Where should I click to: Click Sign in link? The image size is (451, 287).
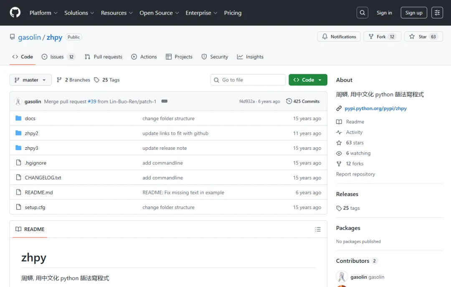384,13
